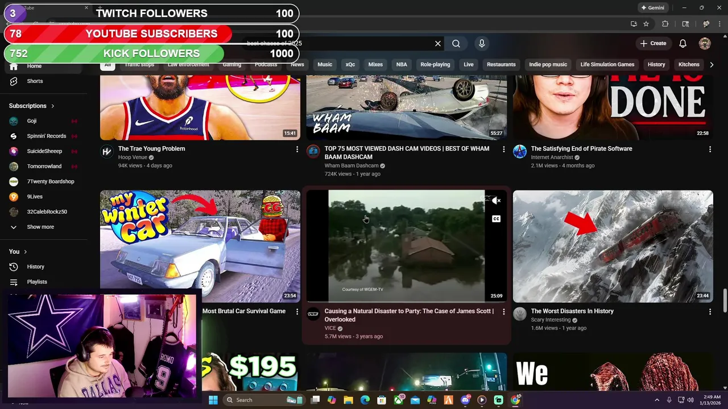Expand the You section chevron

click(25, 252)
